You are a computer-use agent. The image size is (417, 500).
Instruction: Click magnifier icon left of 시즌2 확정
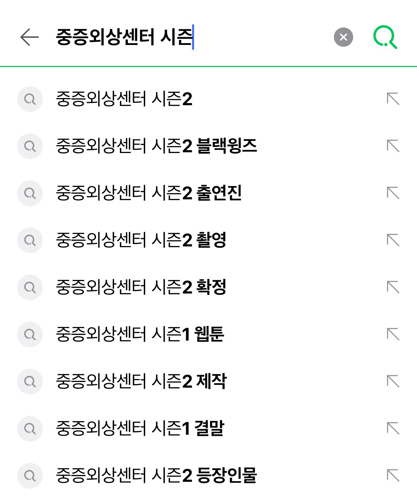click(x=30, y=287)
